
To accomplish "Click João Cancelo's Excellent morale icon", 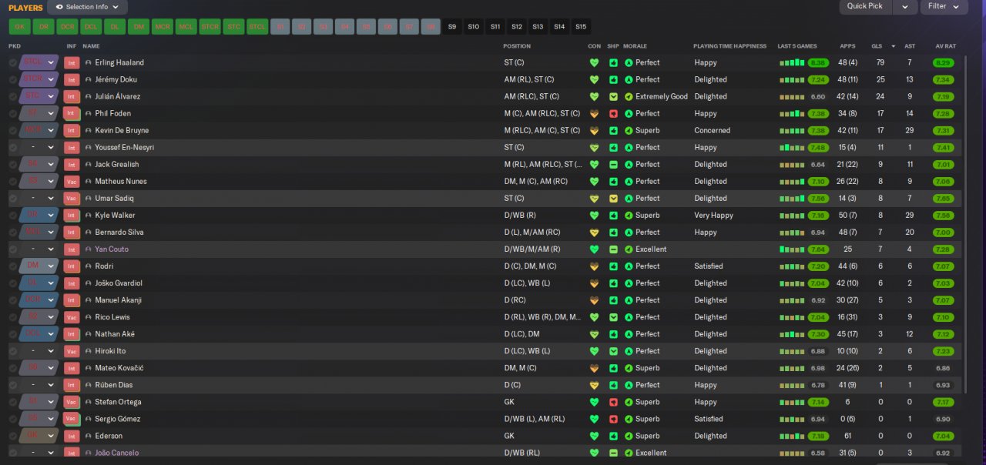I will coord(629,453).
